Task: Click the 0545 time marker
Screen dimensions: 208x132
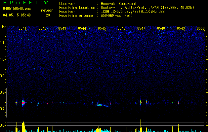Action: click(102, 28)
